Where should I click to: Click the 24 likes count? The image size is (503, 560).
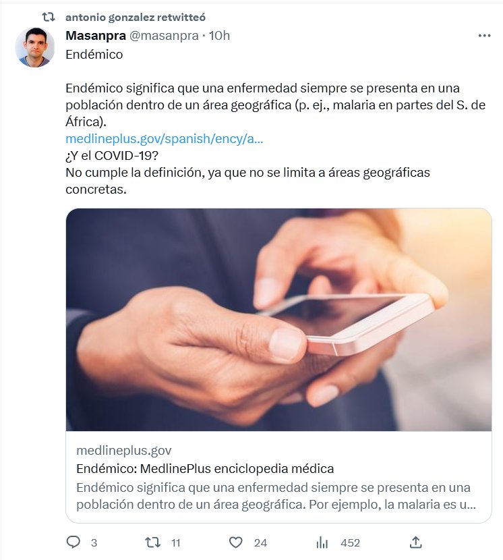[x=261, y=543]
